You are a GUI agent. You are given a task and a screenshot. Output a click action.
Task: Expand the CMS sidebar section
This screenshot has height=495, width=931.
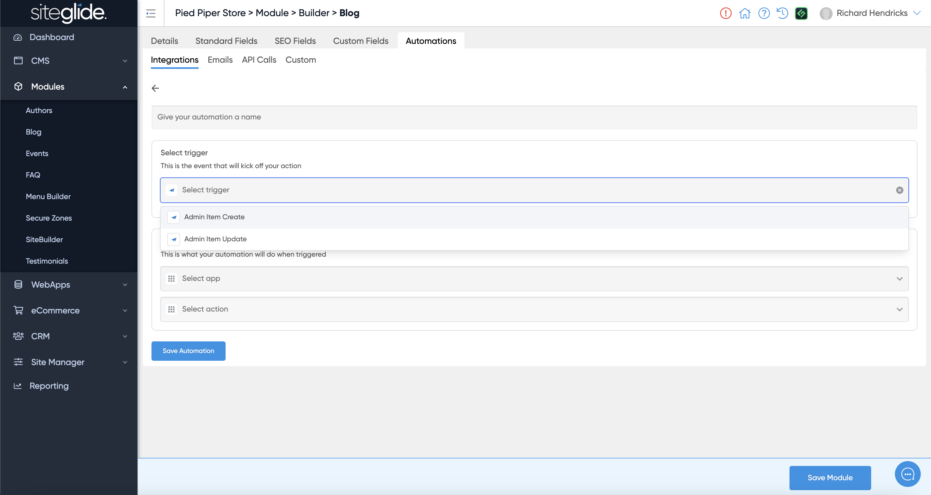click(69, 61)
